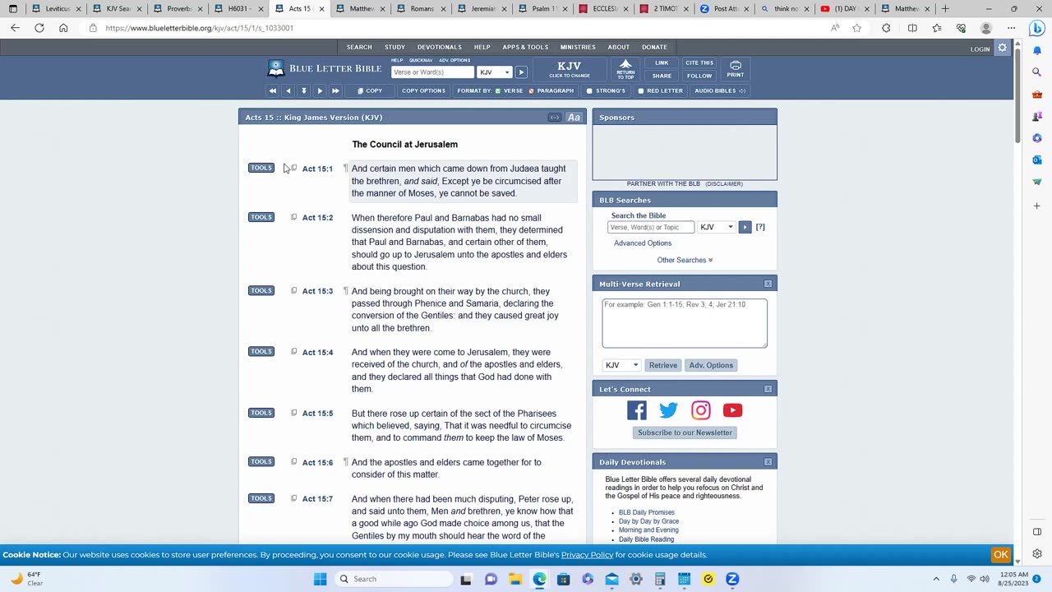
Task: Click header search go arrow button
Action: click(x=521, y=72)
